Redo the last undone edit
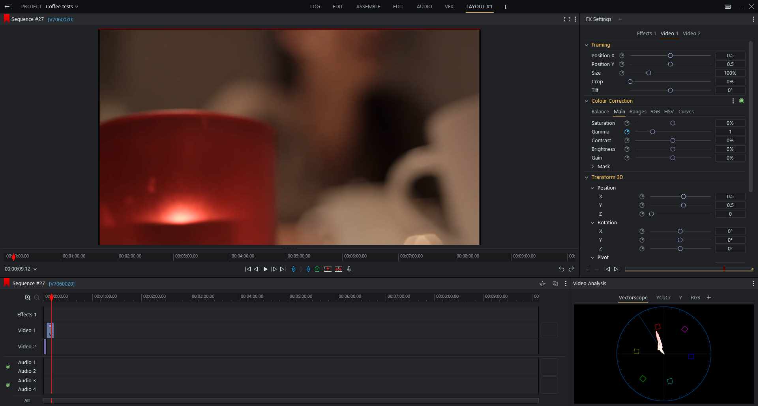759x406 pixels. [x=572, y=269]
